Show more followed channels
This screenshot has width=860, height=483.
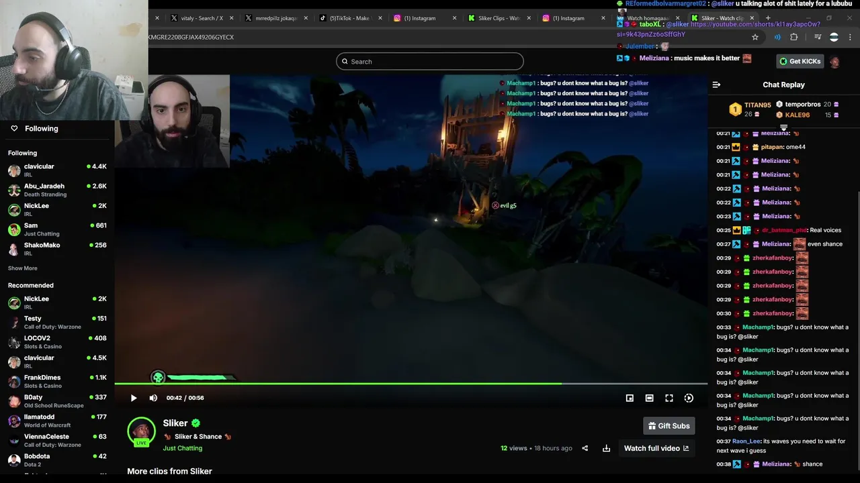click(x=23, y=268)
